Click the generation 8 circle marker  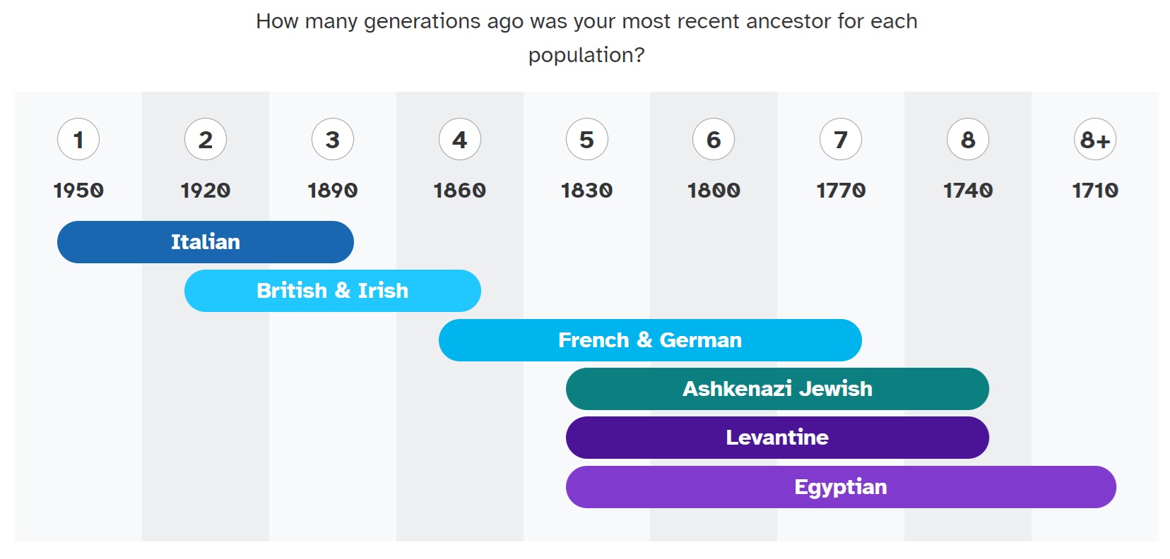pos(968,140)
